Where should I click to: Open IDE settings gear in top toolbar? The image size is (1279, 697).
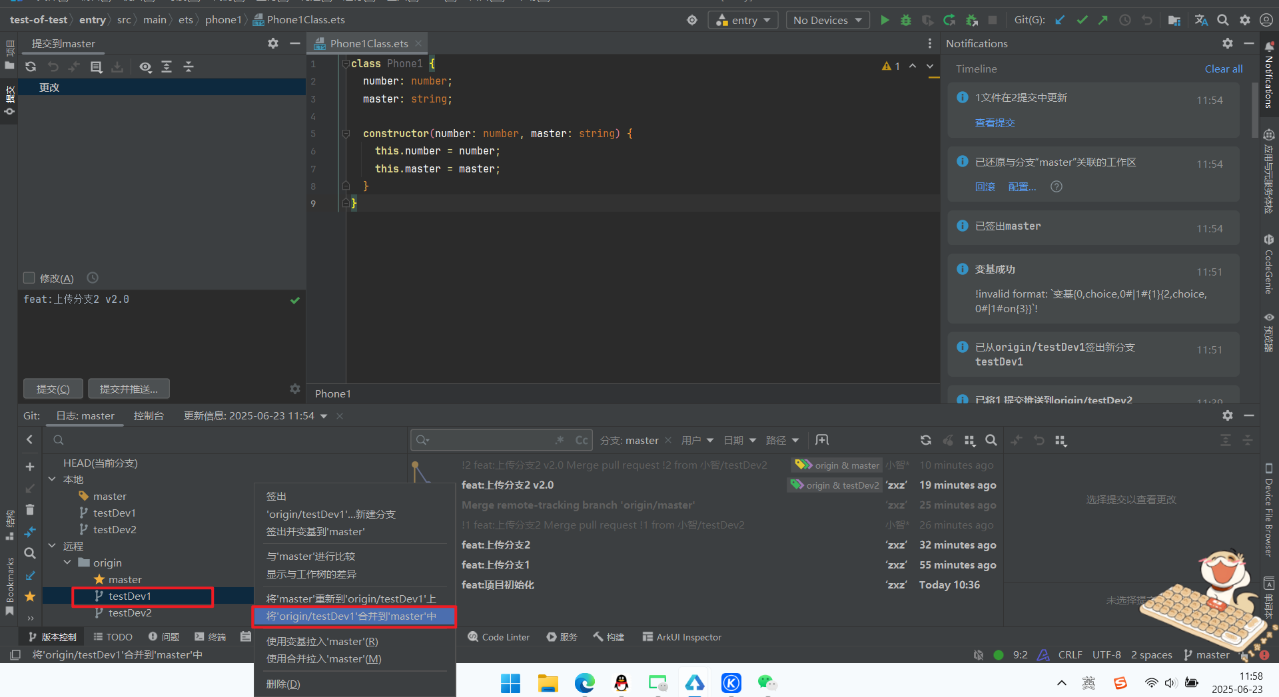coord(1245,20)
